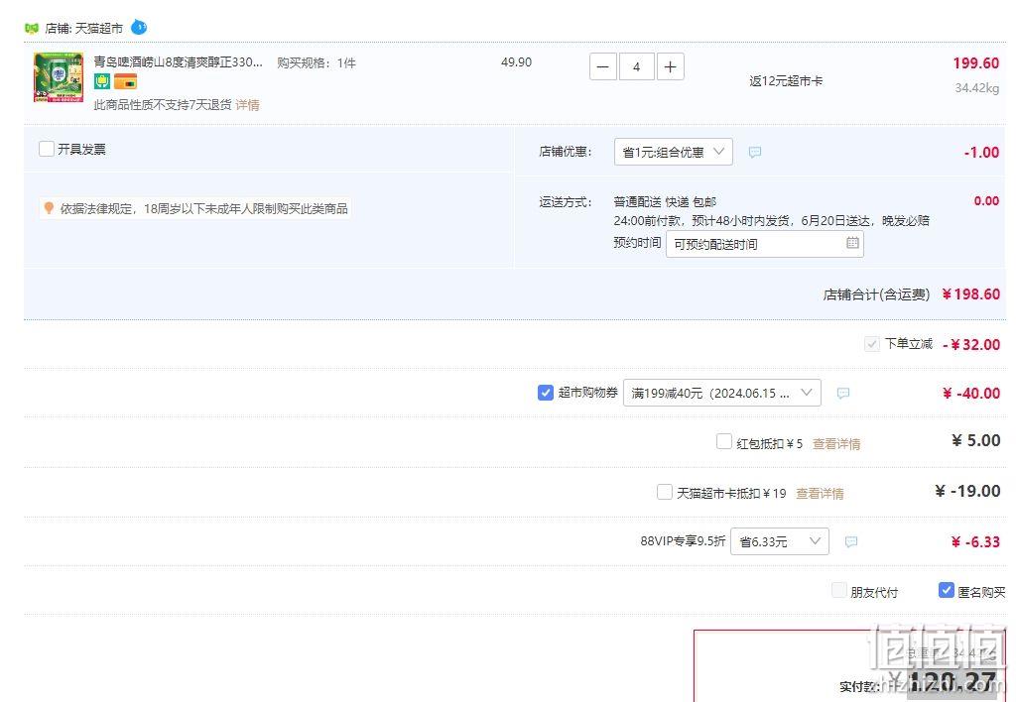This screenshot has width=1016, height=702.
Task: Open 查看详情 for red envelope deduction
Action: point(836,444)
